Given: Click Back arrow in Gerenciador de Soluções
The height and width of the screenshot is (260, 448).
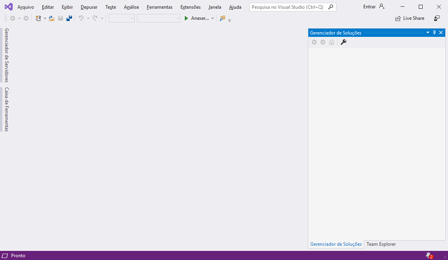Looking at the screenshot, I should [314, 42].
